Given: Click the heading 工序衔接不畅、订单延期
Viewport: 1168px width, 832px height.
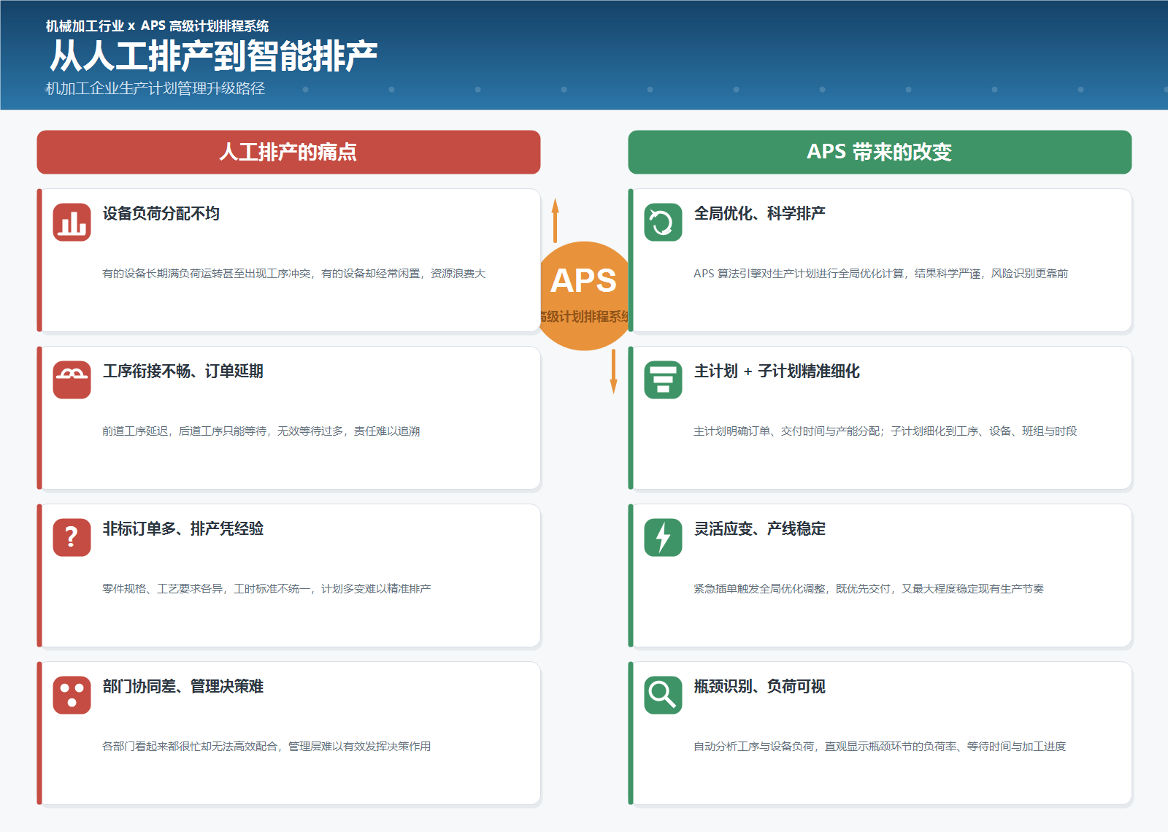Looking at the screenshot, I should click(x=182, y=371).
